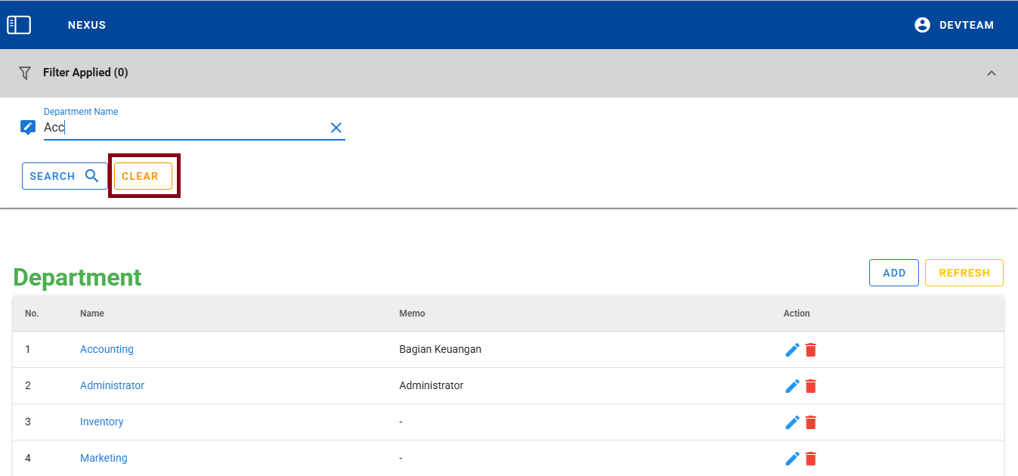Edit the Marketing department row
This screenshot has height=476, width=1018.
792,459
